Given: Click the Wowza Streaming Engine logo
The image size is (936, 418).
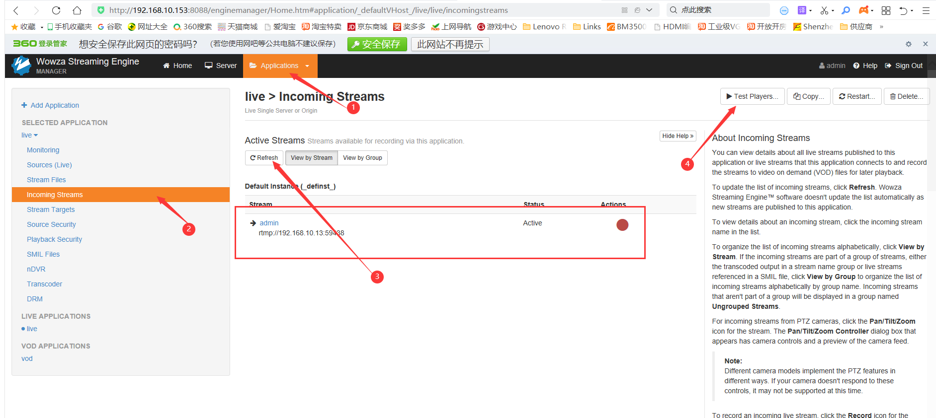Looking at the screenshot, I should point(21,66).
